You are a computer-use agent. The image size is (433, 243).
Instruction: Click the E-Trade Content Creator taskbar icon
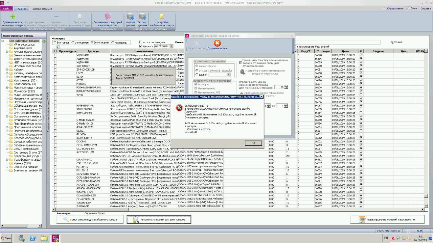point(55,238)
